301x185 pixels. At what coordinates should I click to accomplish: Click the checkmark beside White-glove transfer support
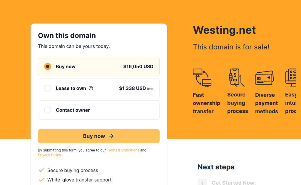coord(41,180)
